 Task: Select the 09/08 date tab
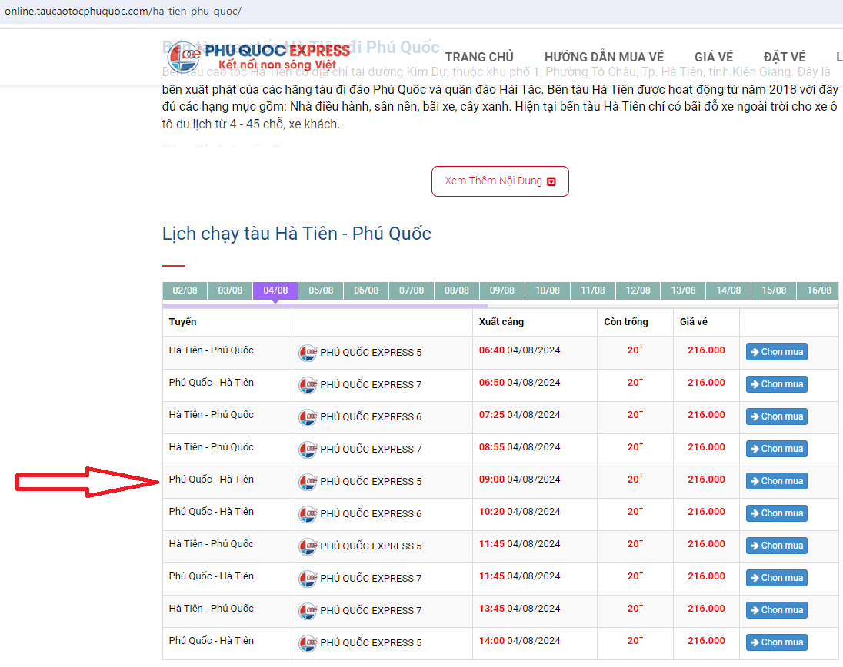(502, 290)
